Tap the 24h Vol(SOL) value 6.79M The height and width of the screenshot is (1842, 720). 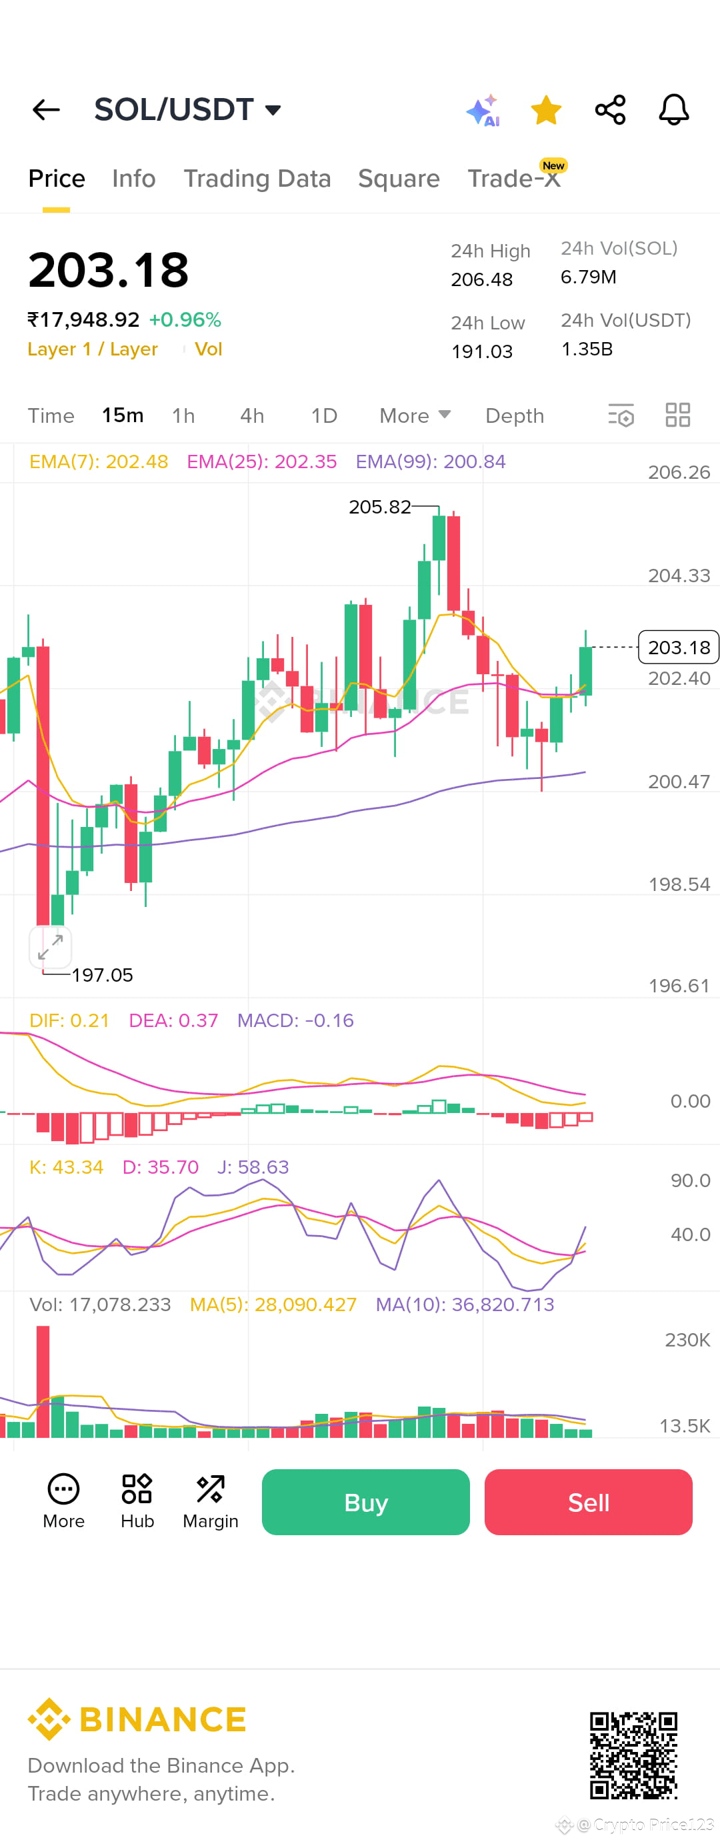coord(589,277)
